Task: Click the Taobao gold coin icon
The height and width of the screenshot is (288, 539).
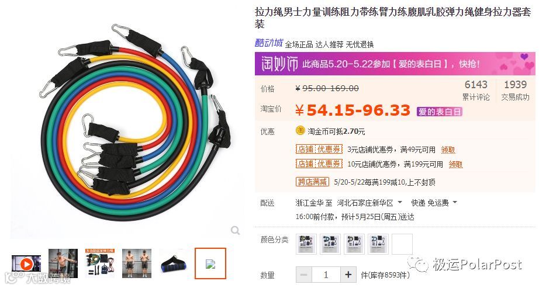Action: 300,131
